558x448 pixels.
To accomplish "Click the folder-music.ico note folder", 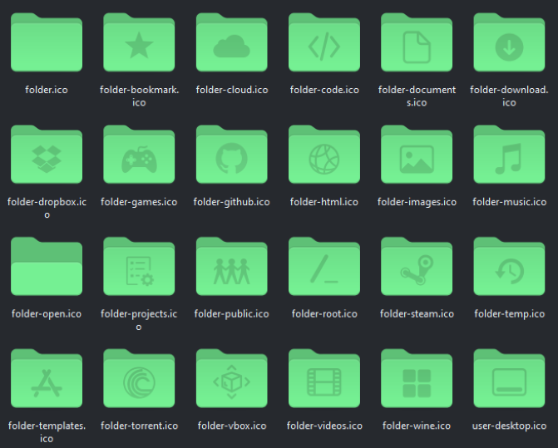I will (509, 157).
